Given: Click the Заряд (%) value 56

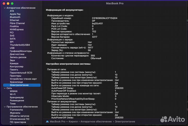Looking at the screenshot, I should 89,50.
